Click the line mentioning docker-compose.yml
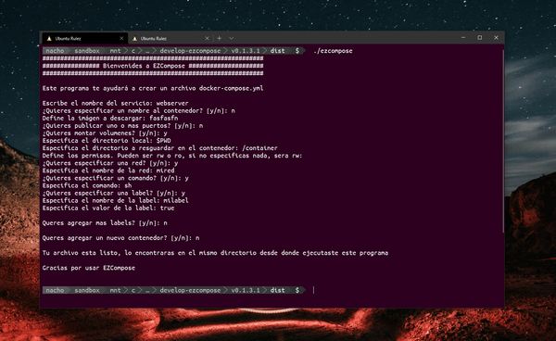Screen dimensions: 556x341 (153, 88)
